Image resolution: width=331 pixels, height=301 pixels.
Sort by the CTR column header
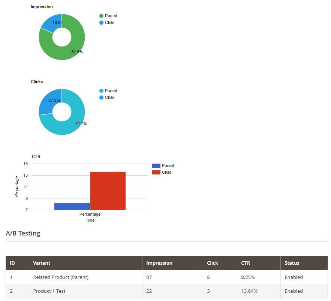click(246, 263)
